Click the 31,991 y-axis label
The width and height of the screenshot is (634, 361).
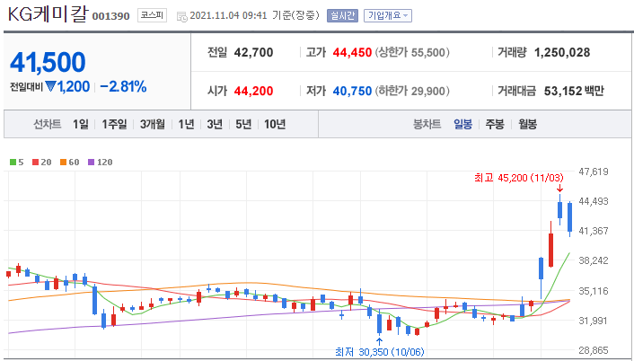pyautogui.click(x=594, y=321)
